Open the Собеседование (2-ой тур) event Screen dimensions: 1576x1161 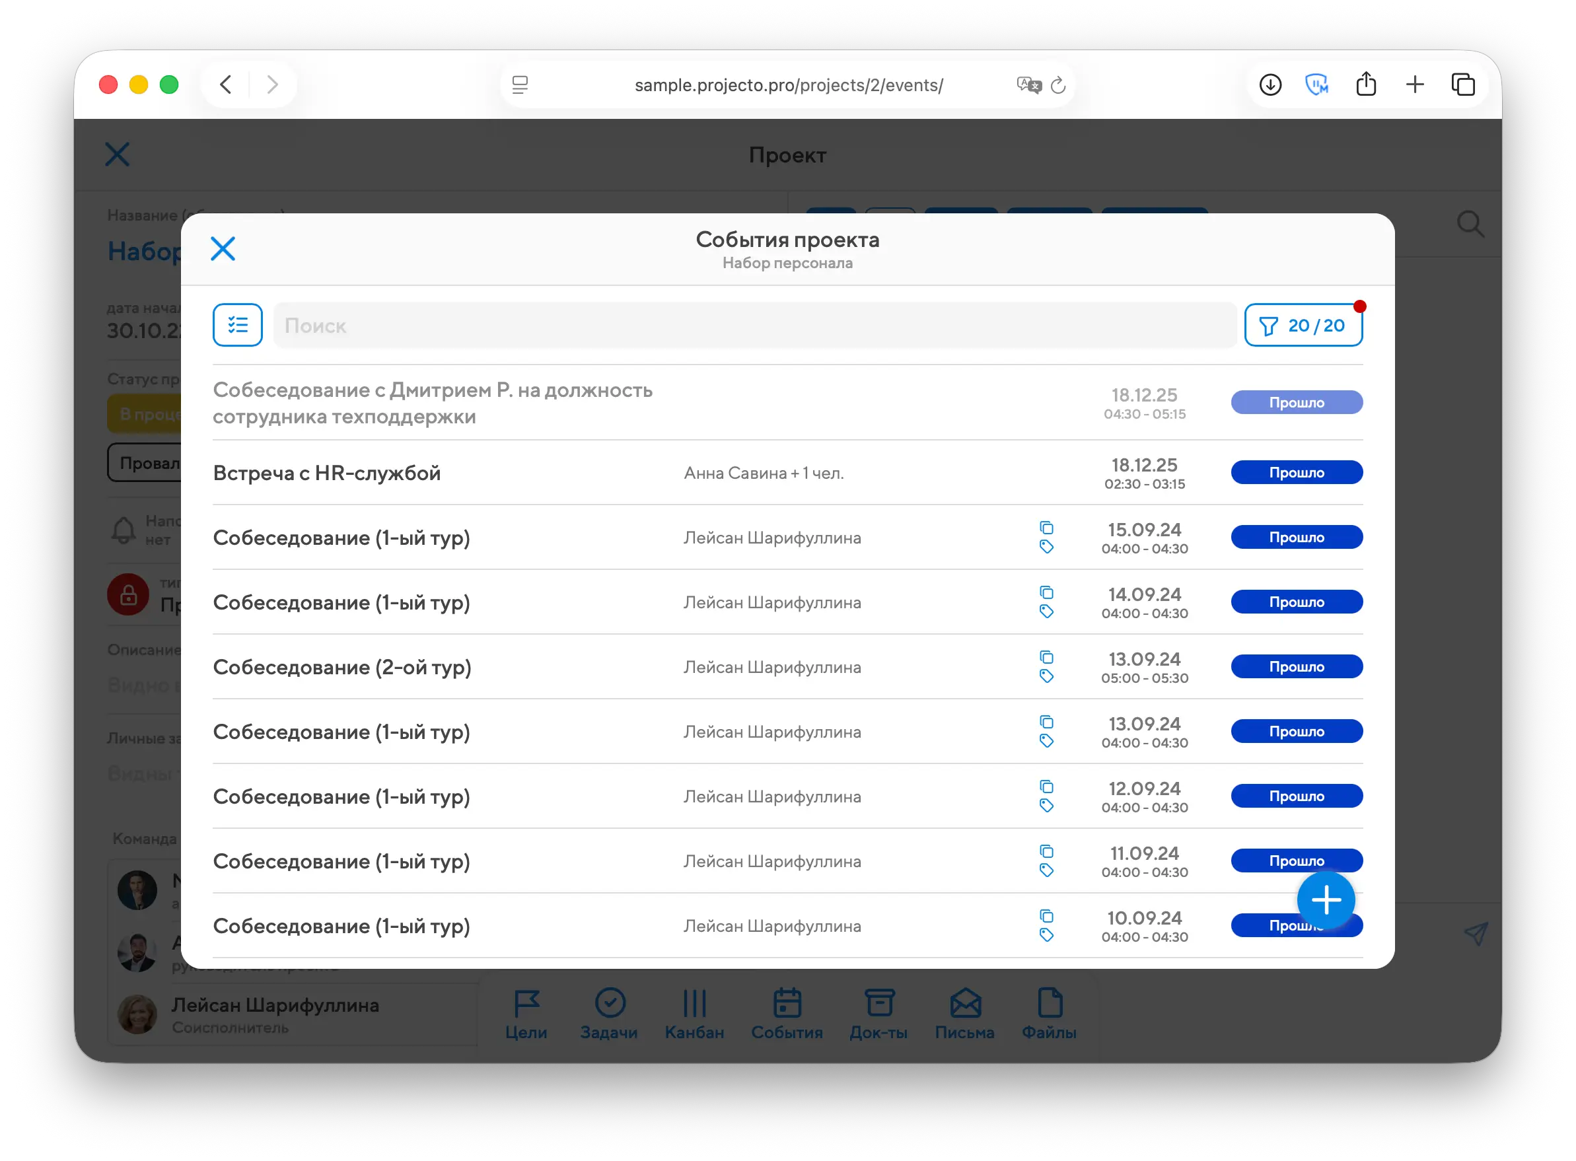click(x=341, y=667)
